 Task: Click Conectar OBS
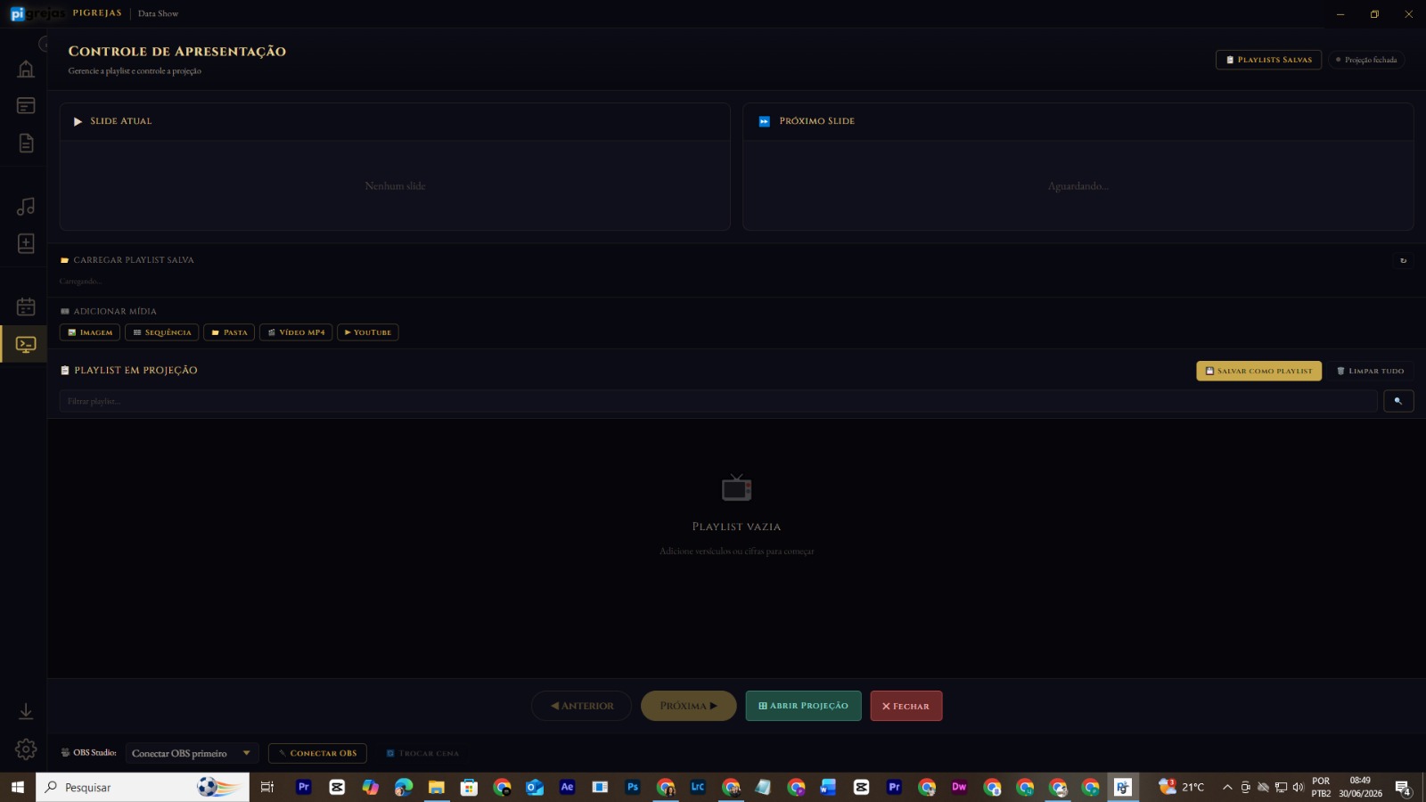tap(317, 753)
